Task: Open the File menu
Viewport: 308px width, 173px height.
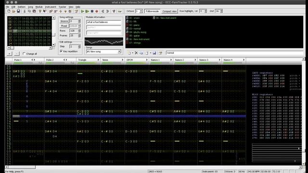Action: [x=8, y=7]
